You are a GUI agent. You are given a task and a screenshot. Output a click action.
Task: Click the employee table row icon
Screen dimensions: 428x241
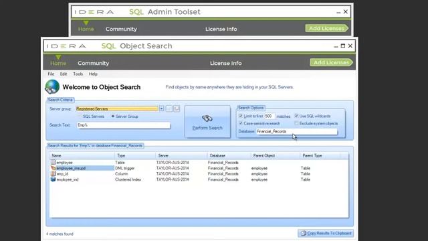pos(53,162)
